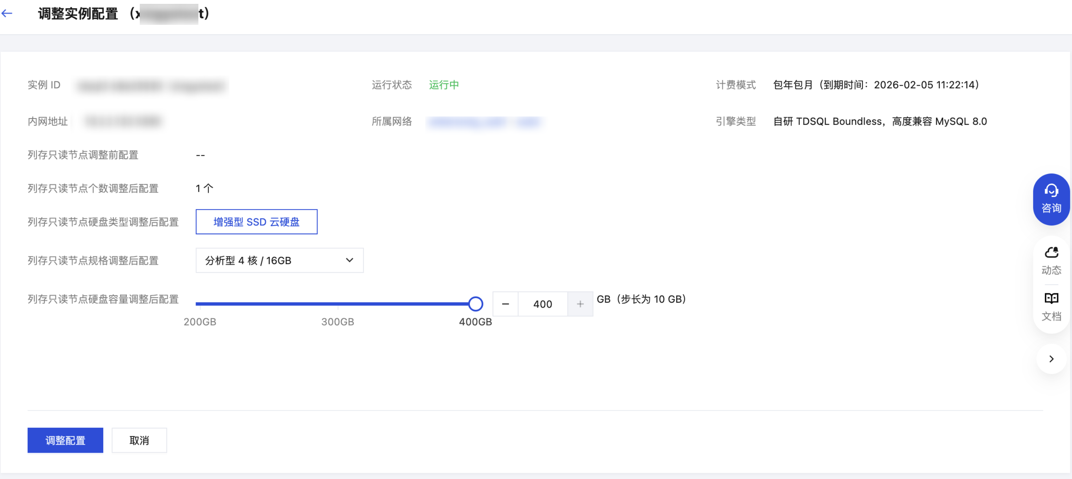Click the slider handle at 400GB

coord(475,304)
